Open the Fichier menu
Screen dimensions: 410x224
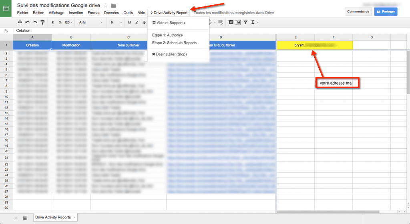tap(23, 12)
